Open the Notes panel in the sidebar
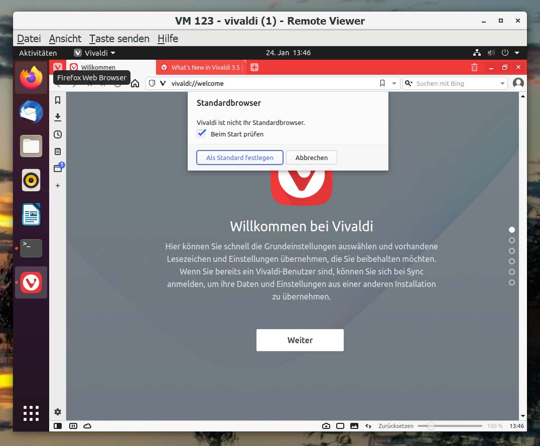Image resolution: width=540 pixels, height=446 pixels. point(58,152)
